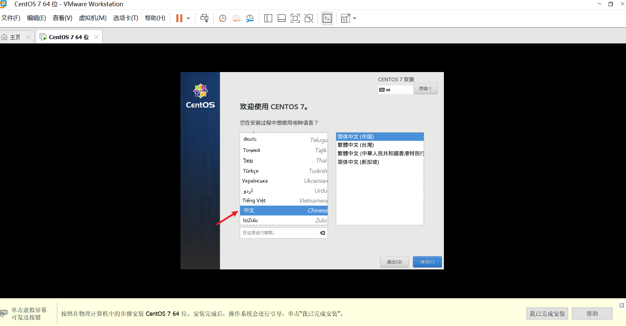Click the us keyboard layout indicator
The image size is (626, 326).
395,89
